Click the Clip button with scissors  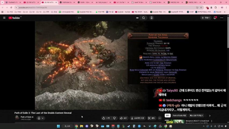(x=151, y=118)
